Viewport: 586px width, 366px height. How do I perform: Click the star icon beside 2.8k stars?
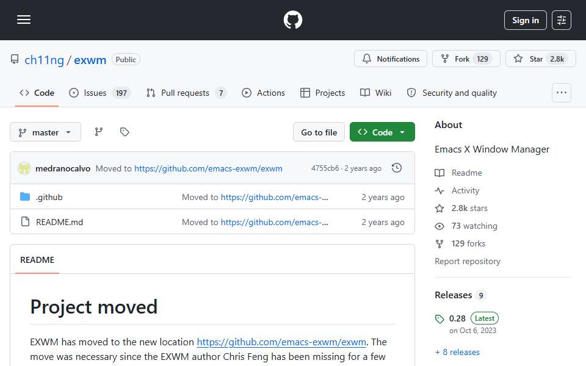click(x=440, y=209)
